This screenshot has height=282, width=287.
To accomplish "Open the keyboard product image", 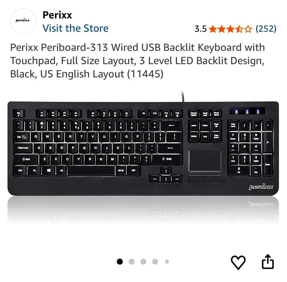I will (143, 148).
